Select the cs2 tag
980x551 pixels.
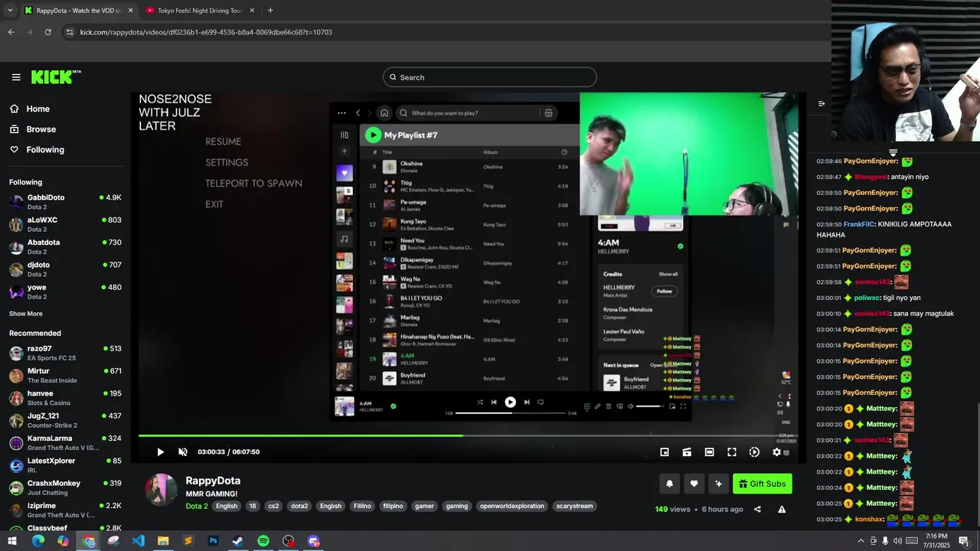[x=273, y=506]
